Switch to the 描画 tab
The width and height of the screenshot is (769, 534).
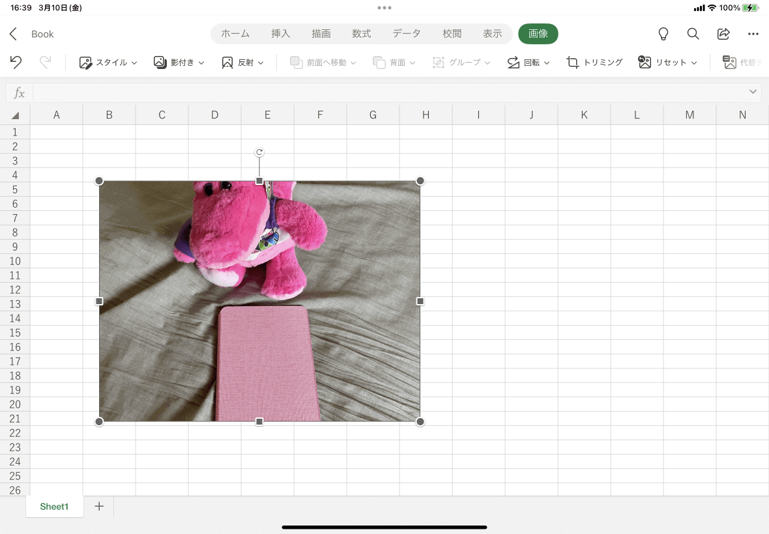coord(321,34)
